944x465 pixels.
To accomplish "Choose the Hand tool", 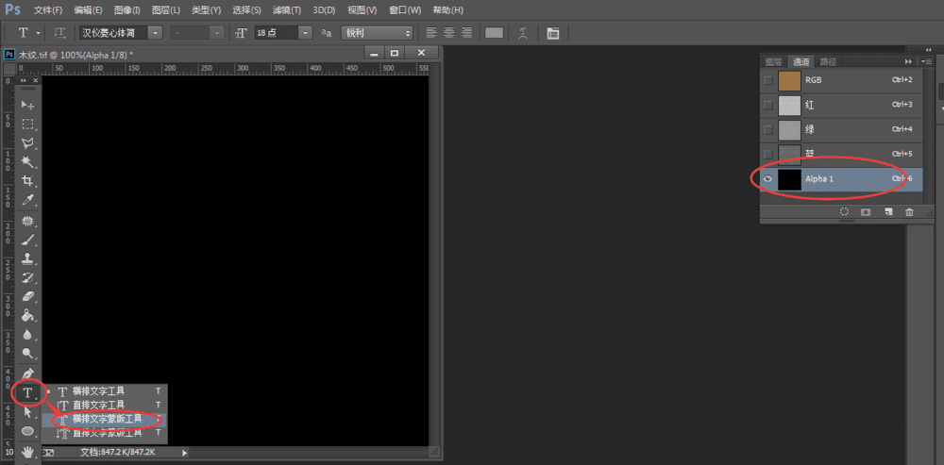I will click(28, 452).
